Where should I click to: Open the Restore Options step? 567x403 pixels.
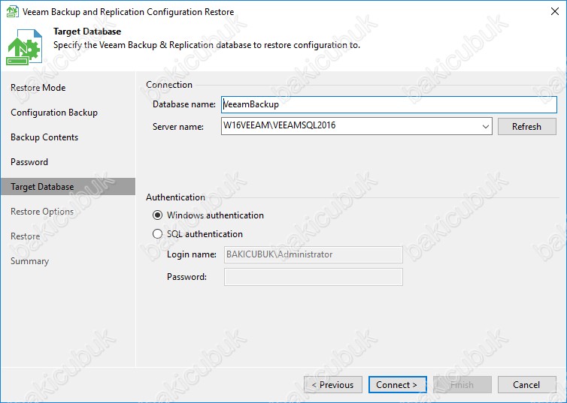pos(42,212)
